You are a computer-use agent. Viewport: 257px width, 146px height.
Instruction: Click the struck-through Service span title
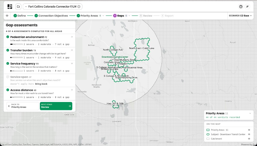[x=19, y=77]
